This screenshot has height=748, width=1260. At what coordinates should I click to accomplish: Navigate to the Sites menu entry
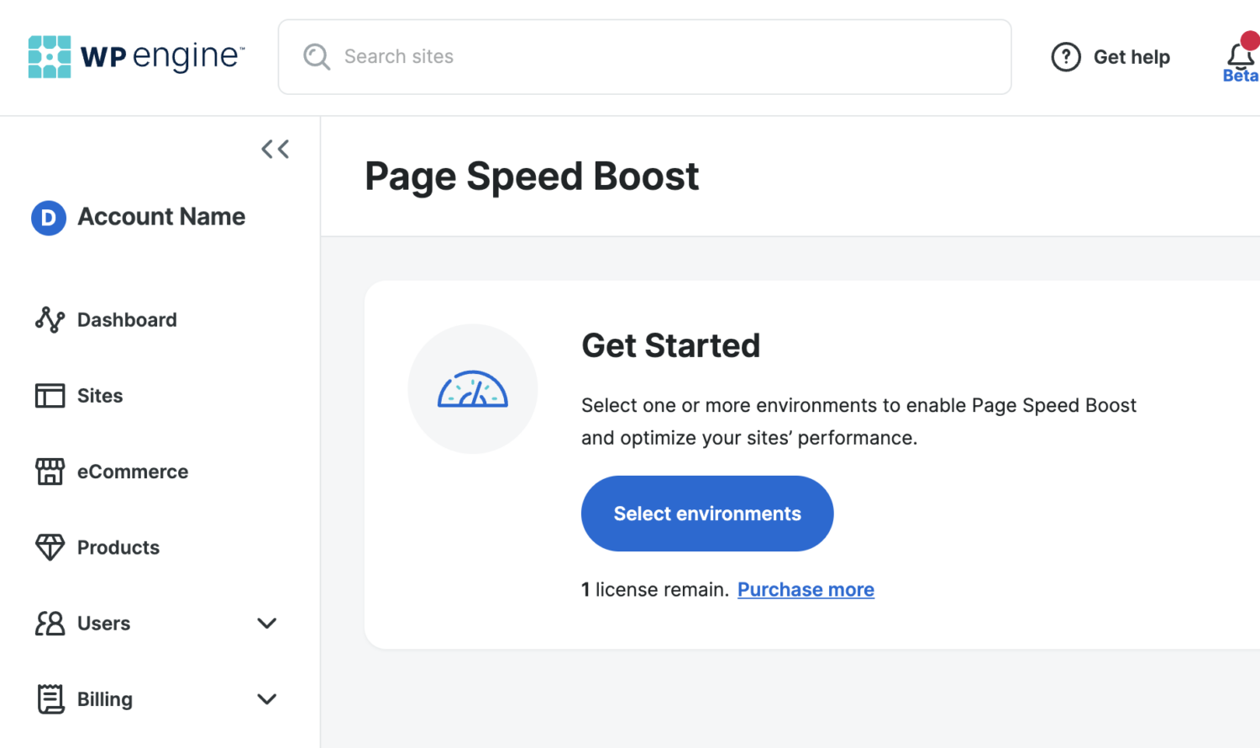100,395
